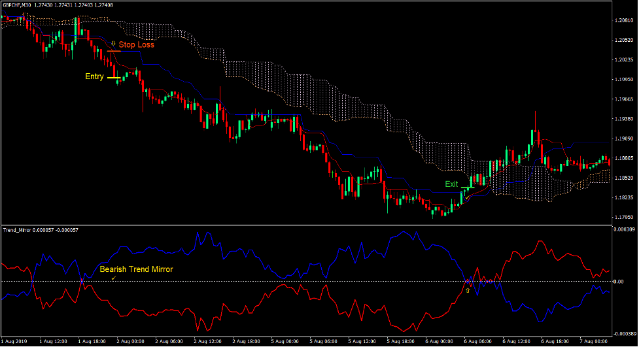Click the check mark under Bearish Trend Mirror
639x347 pixels.
(113, 278)
